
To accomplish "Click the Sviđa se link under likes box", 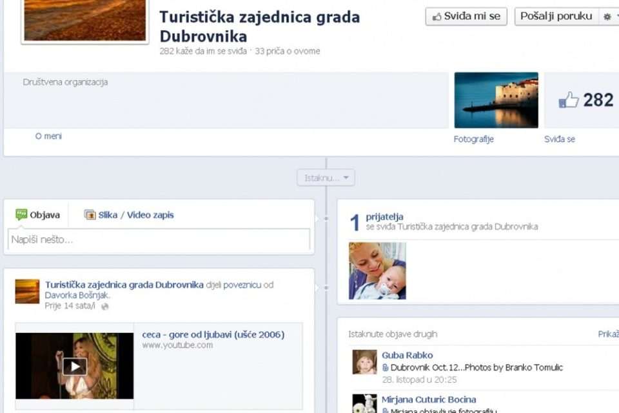I will click(x=560, y=139).
